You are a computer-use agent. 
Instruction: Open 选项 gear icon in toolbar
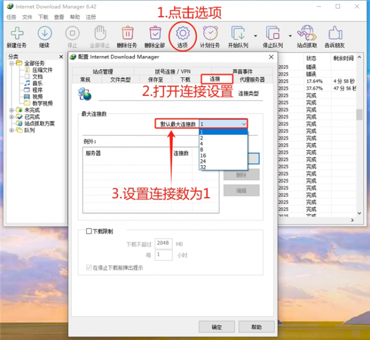click(x=182, y=33)
